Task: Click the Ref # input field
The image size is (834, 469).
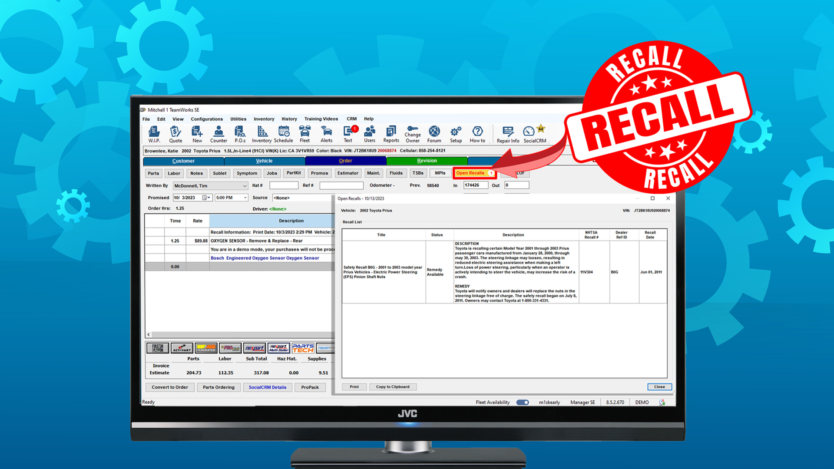Action: 341,185
